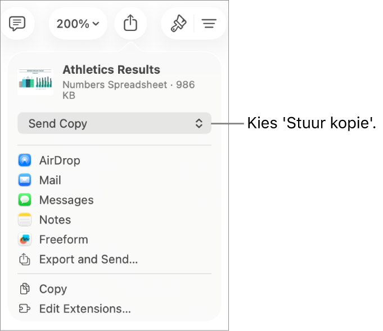This screenshot has height=331, width=383.
Task: Open the Format paintbrush inspector
Action: point(178,24)
